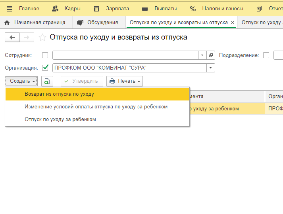Select Возврат из отпуска по уходу

[x=59, y=94]
